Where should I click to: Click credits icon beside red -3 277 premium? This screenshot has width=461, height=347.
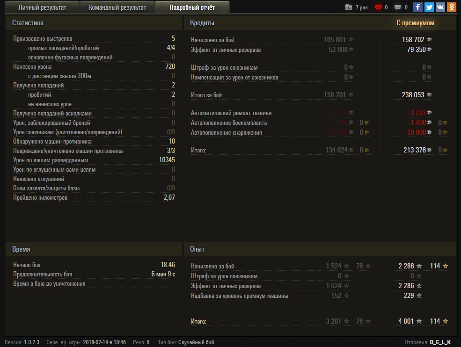[430, 112]
